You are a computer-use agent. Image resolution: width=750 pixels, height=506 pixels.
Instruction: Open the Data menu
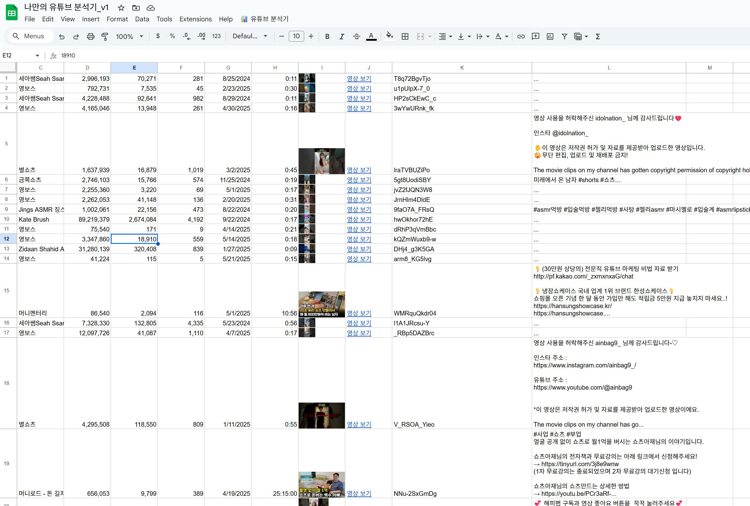coord(142,19)
